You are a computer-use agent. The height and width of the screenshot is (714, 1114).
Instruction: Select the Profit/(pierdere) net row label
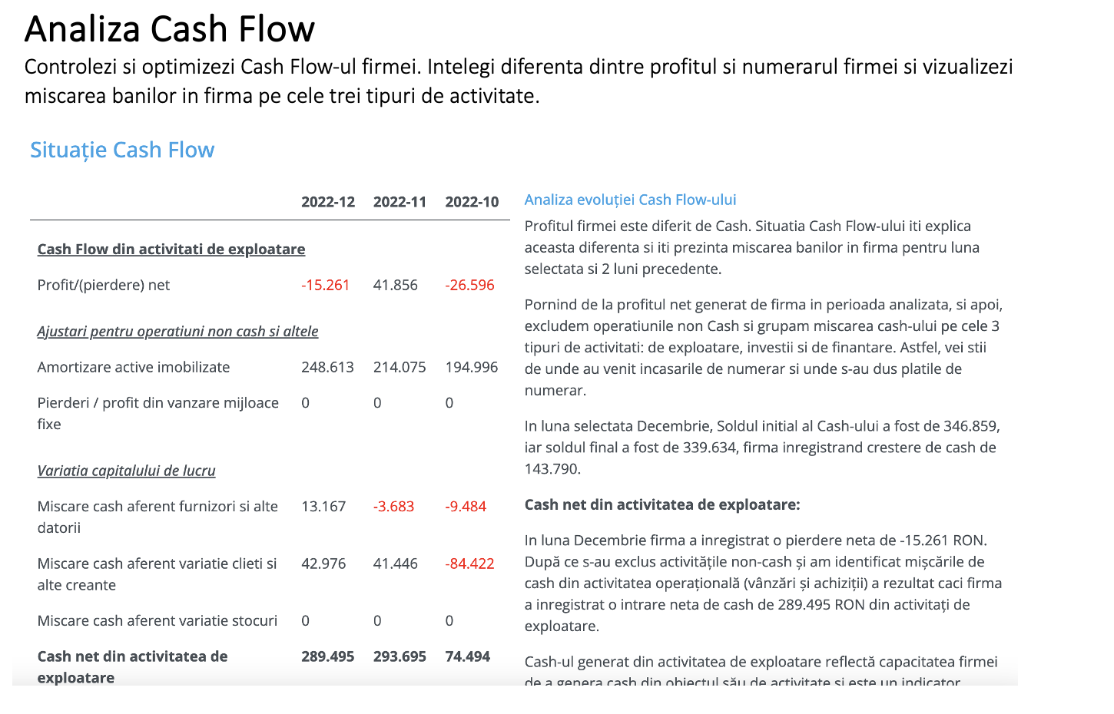pyautogui.click(x=104, y=285)
